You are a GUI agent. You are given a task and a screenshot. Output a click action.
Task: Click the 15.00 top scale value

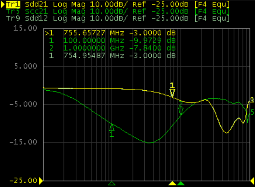28,28
